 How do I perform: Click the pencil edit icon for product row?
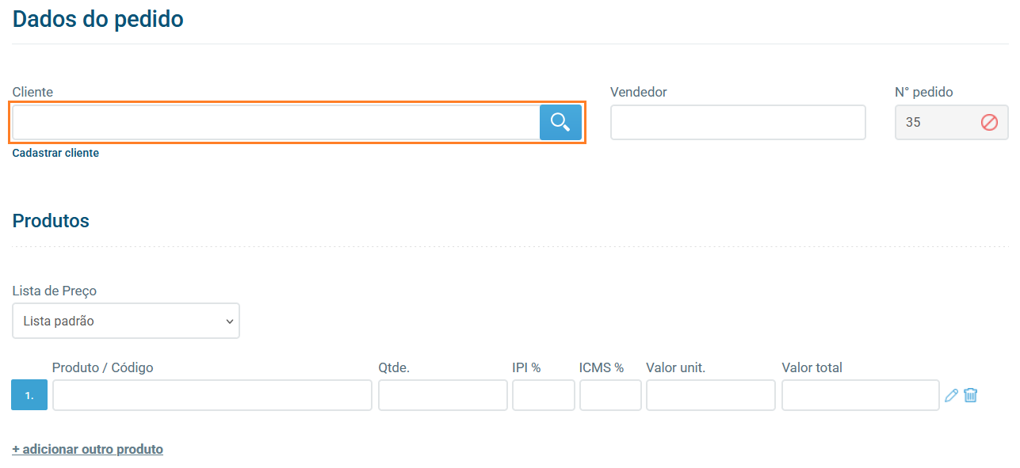(x=952, y=395)
